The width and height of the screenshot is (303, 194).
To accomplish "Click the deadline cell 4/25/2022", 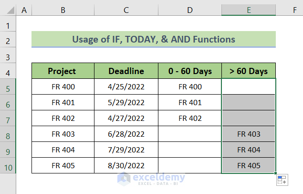I will pyautogui.click(x=126, y=87).
